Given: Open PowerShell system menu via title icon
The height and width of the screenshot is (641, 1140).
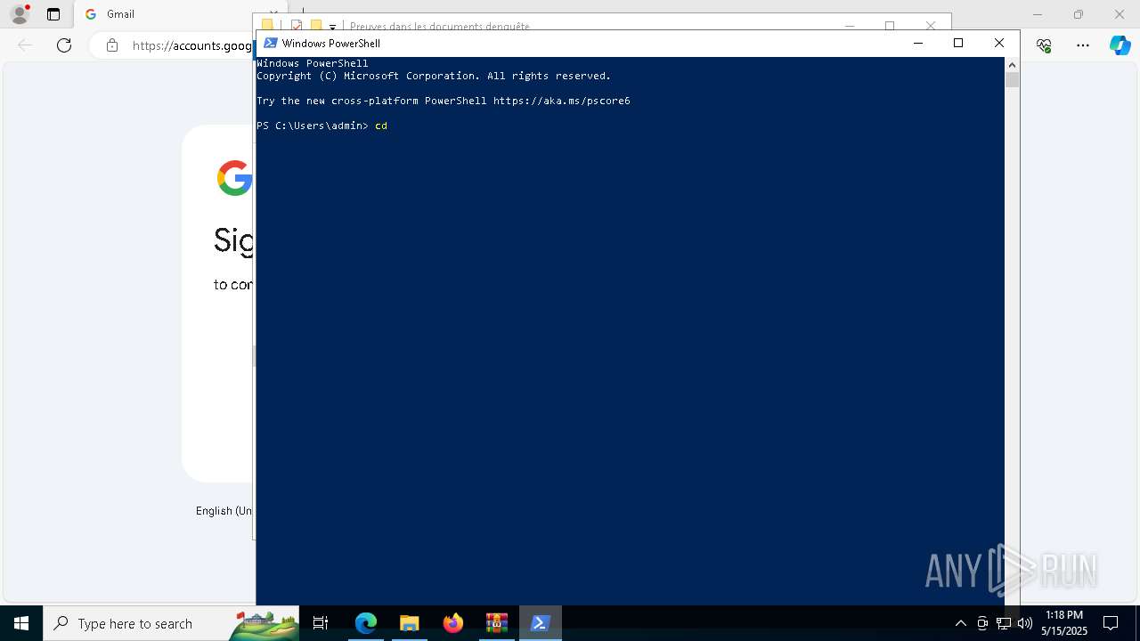Looking at the screenshot, I should pyautogui.click(x=271, y=43).
